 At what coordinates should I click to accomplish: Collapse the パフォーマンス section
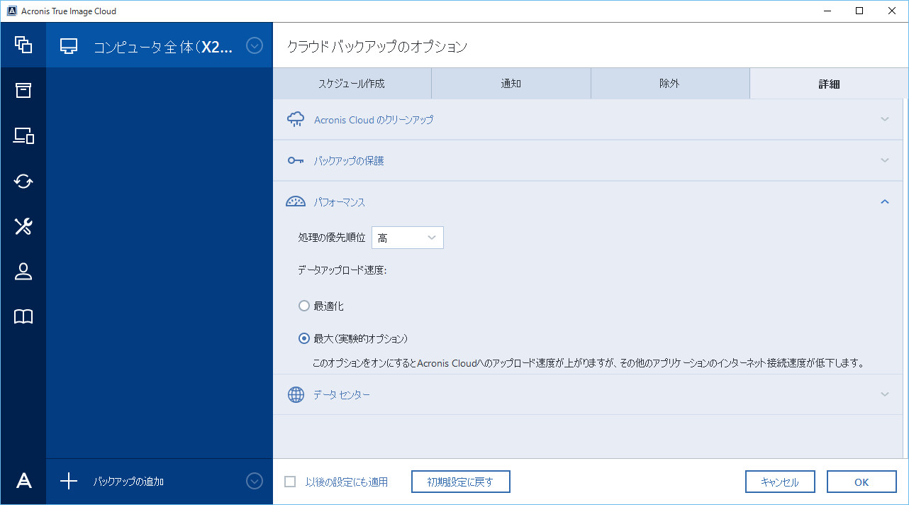click(884, 201)
